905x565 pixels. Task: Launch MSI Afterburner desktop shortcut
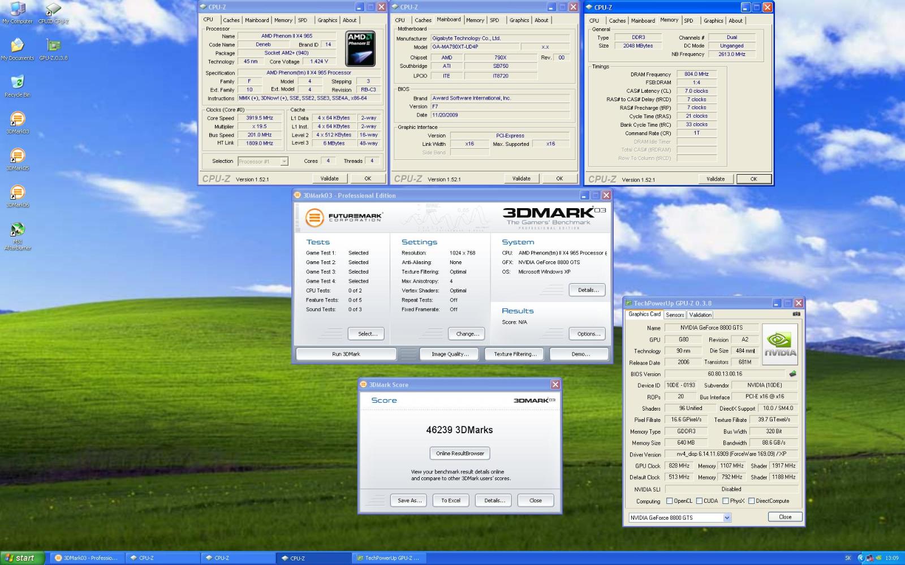point(18,236)
